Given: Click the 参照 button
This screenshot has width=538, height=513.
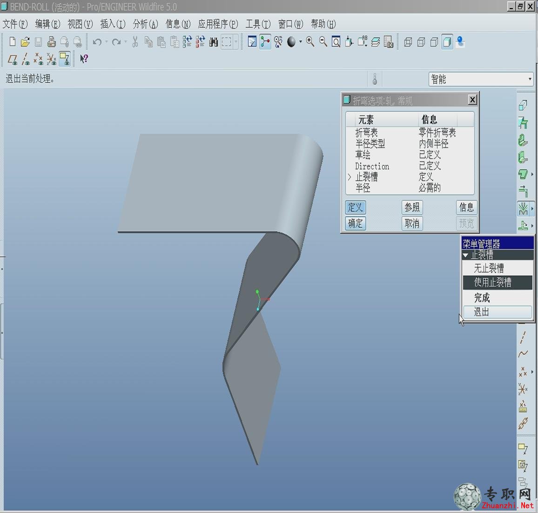Looking at the screenshot, I should 412,208.
